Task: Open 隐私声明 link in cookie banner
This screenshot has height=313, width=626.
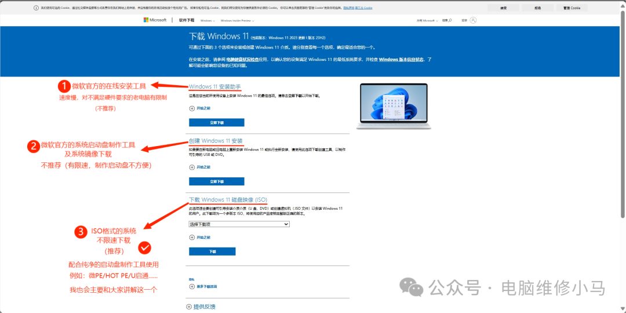Action: pyautogui.click(x=348, y=8)
